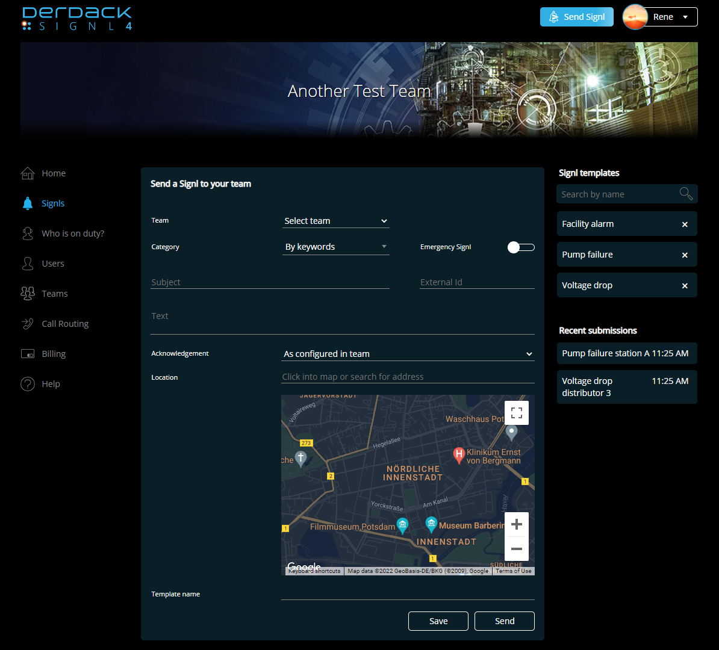Navigate to Teams page
Screen dimensions: 719x650
coord(55,293)
